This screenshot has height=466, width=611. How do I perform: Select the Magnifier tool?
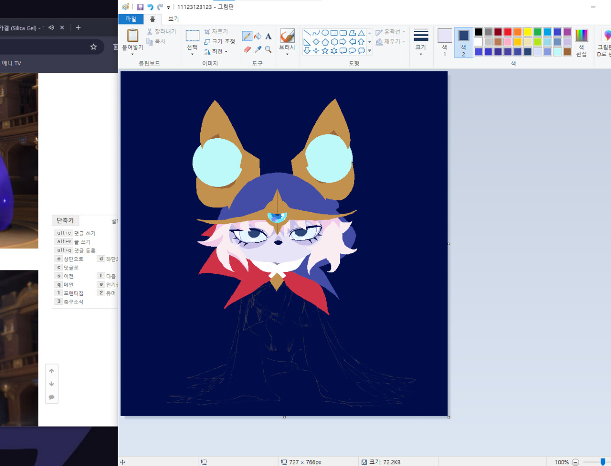tap(268, 49)
